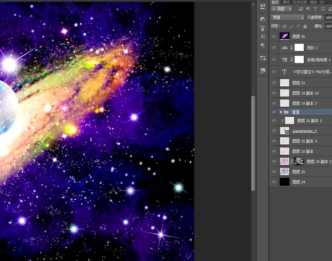
Task: Toggle eye icon for 图层 25 副本 2
Action: click(x=274, y=161)
